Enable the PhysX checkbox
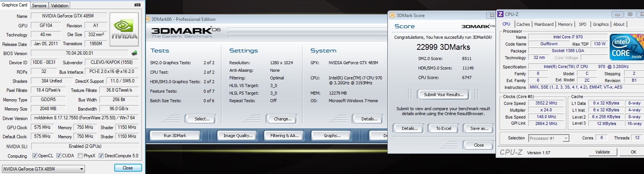This screenshot has height=174, width=644. [80, 156]
